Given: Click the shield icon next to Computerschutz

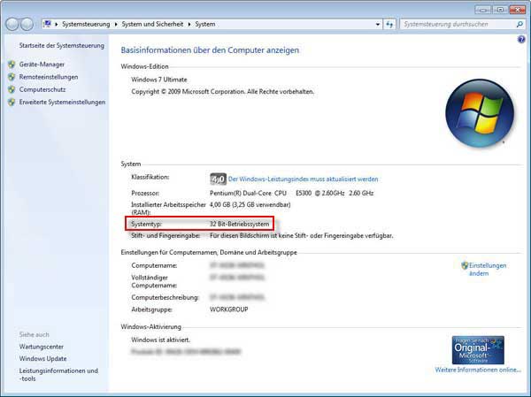Looking at the screenshot, I should pyautogui.click(x=12, y=89).
